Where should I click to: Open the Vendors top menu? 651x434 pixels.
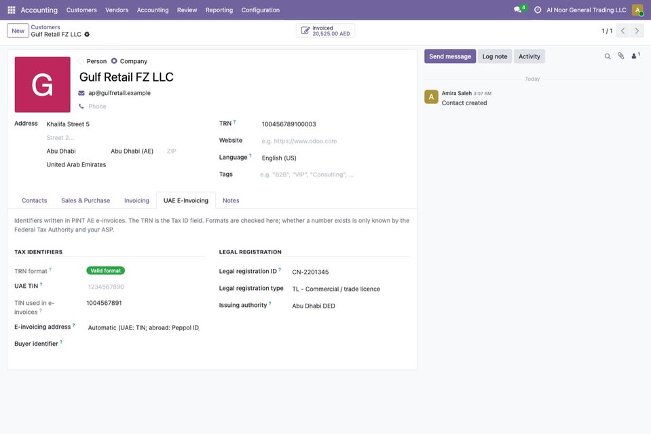(x=117, y=10)
